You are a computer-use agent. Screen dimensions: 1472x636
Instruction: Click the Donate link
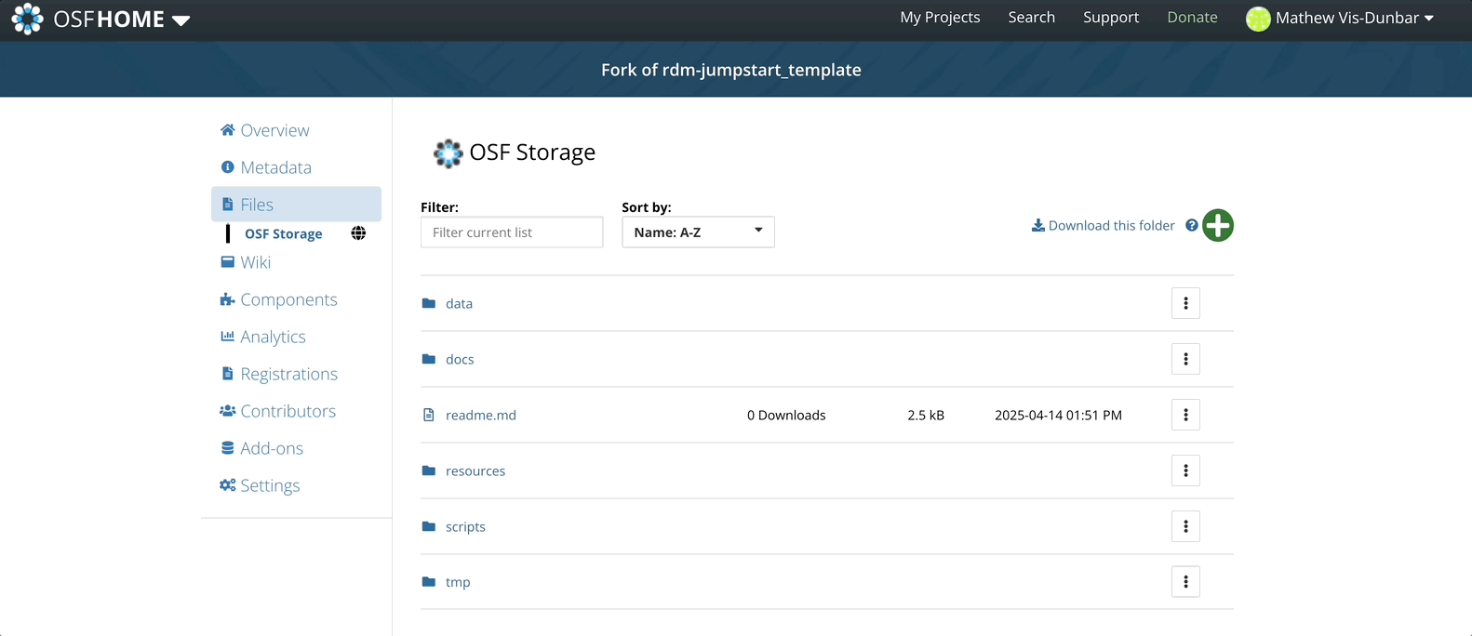1192,18
